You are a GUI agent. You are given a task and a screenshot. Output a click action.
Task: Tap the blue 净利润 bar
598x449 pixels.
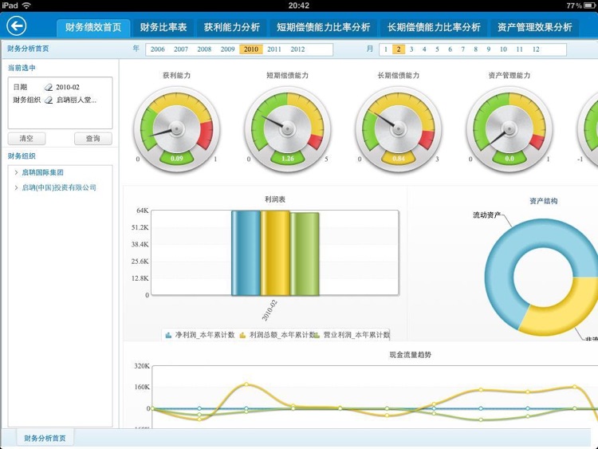246,254
